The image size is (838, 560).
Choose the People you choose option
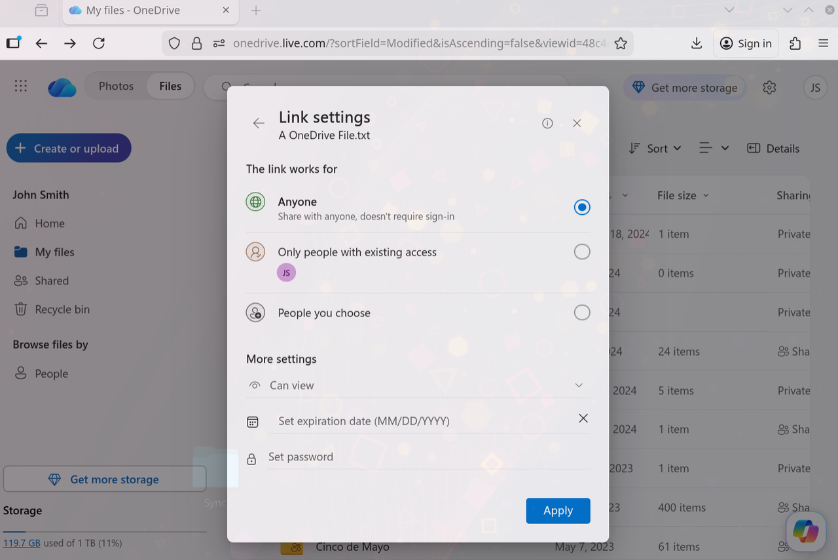(x=581, y=312)
